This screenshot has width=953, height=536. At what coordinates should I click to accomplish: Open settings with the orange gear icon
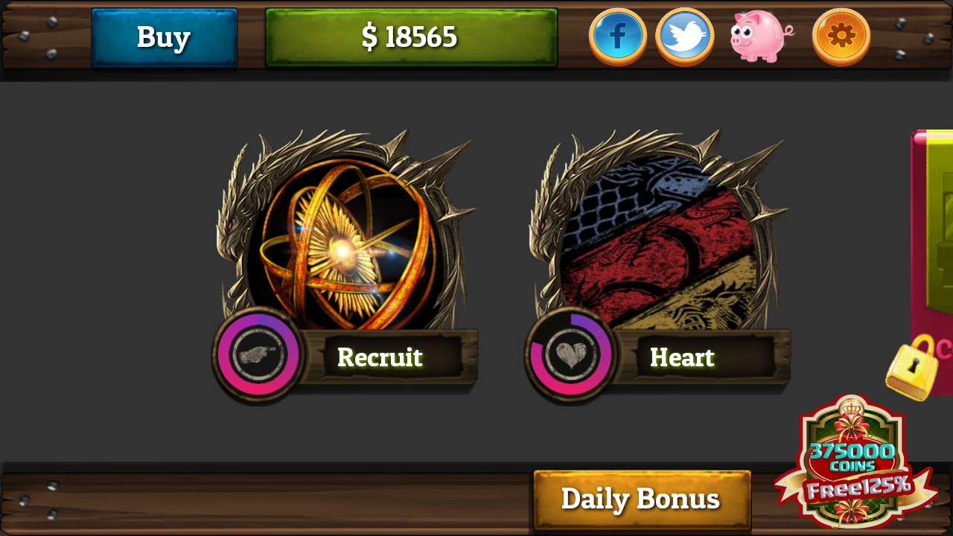(841, 36)
